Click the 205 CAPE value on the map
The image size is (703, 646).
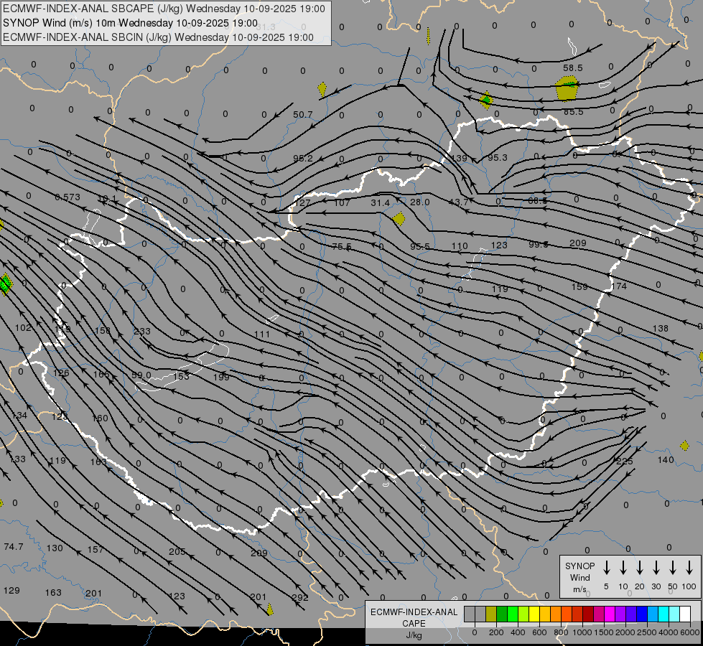click(x=177, y=551)
